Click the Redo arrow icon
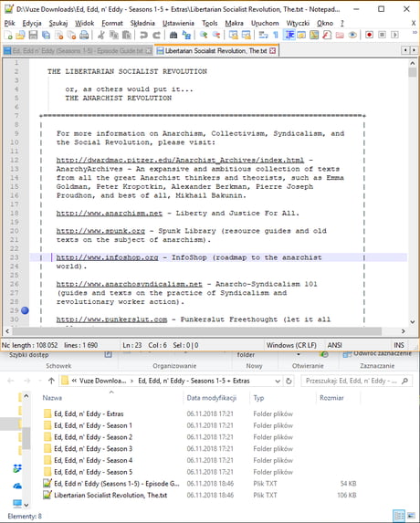 (156, 35)
